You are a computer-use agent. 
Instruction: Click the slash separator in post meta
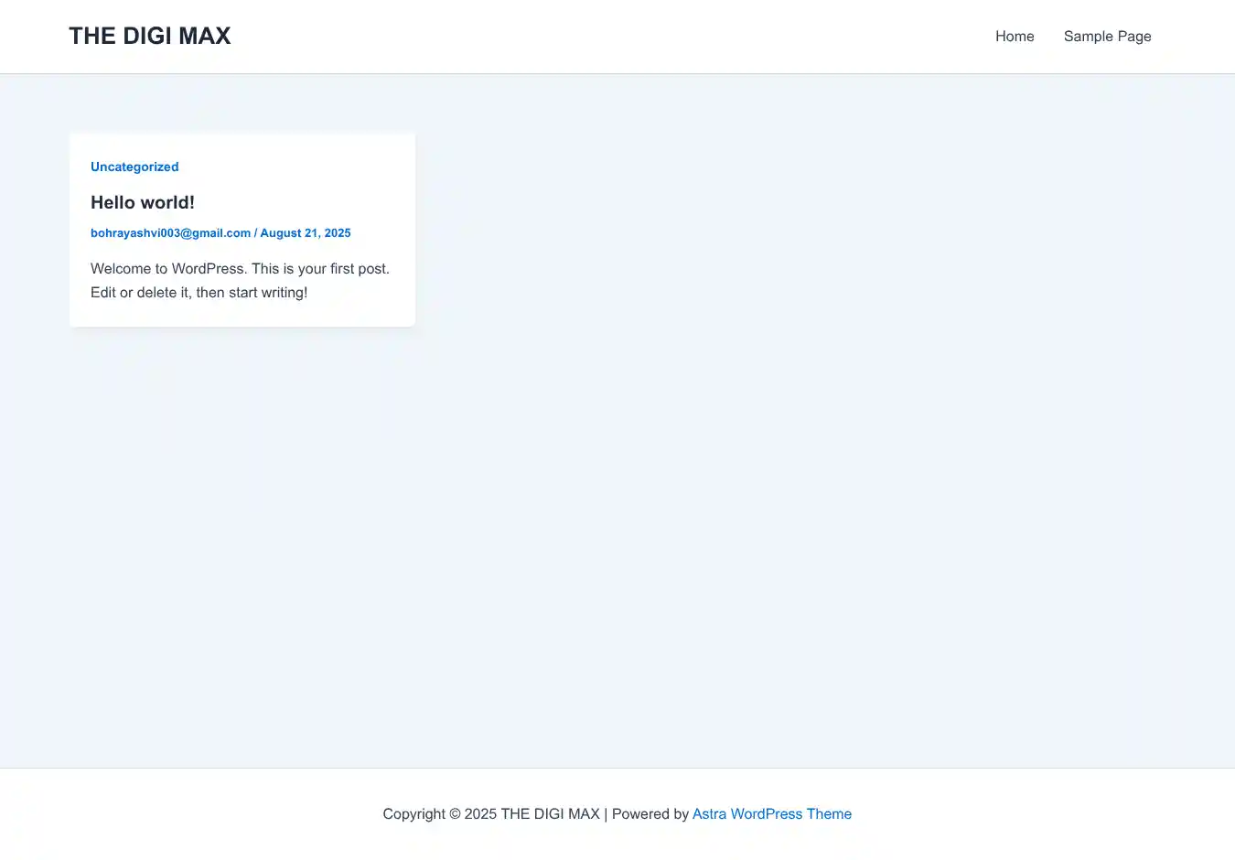click(x=255, y=233)
